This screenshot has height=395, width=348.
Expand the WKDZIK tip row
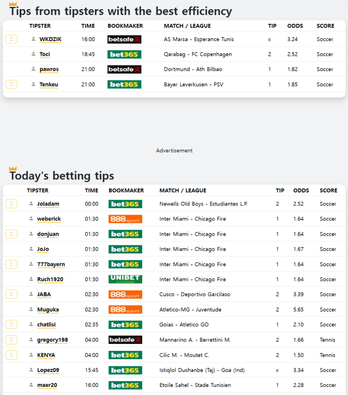point(11,39)
